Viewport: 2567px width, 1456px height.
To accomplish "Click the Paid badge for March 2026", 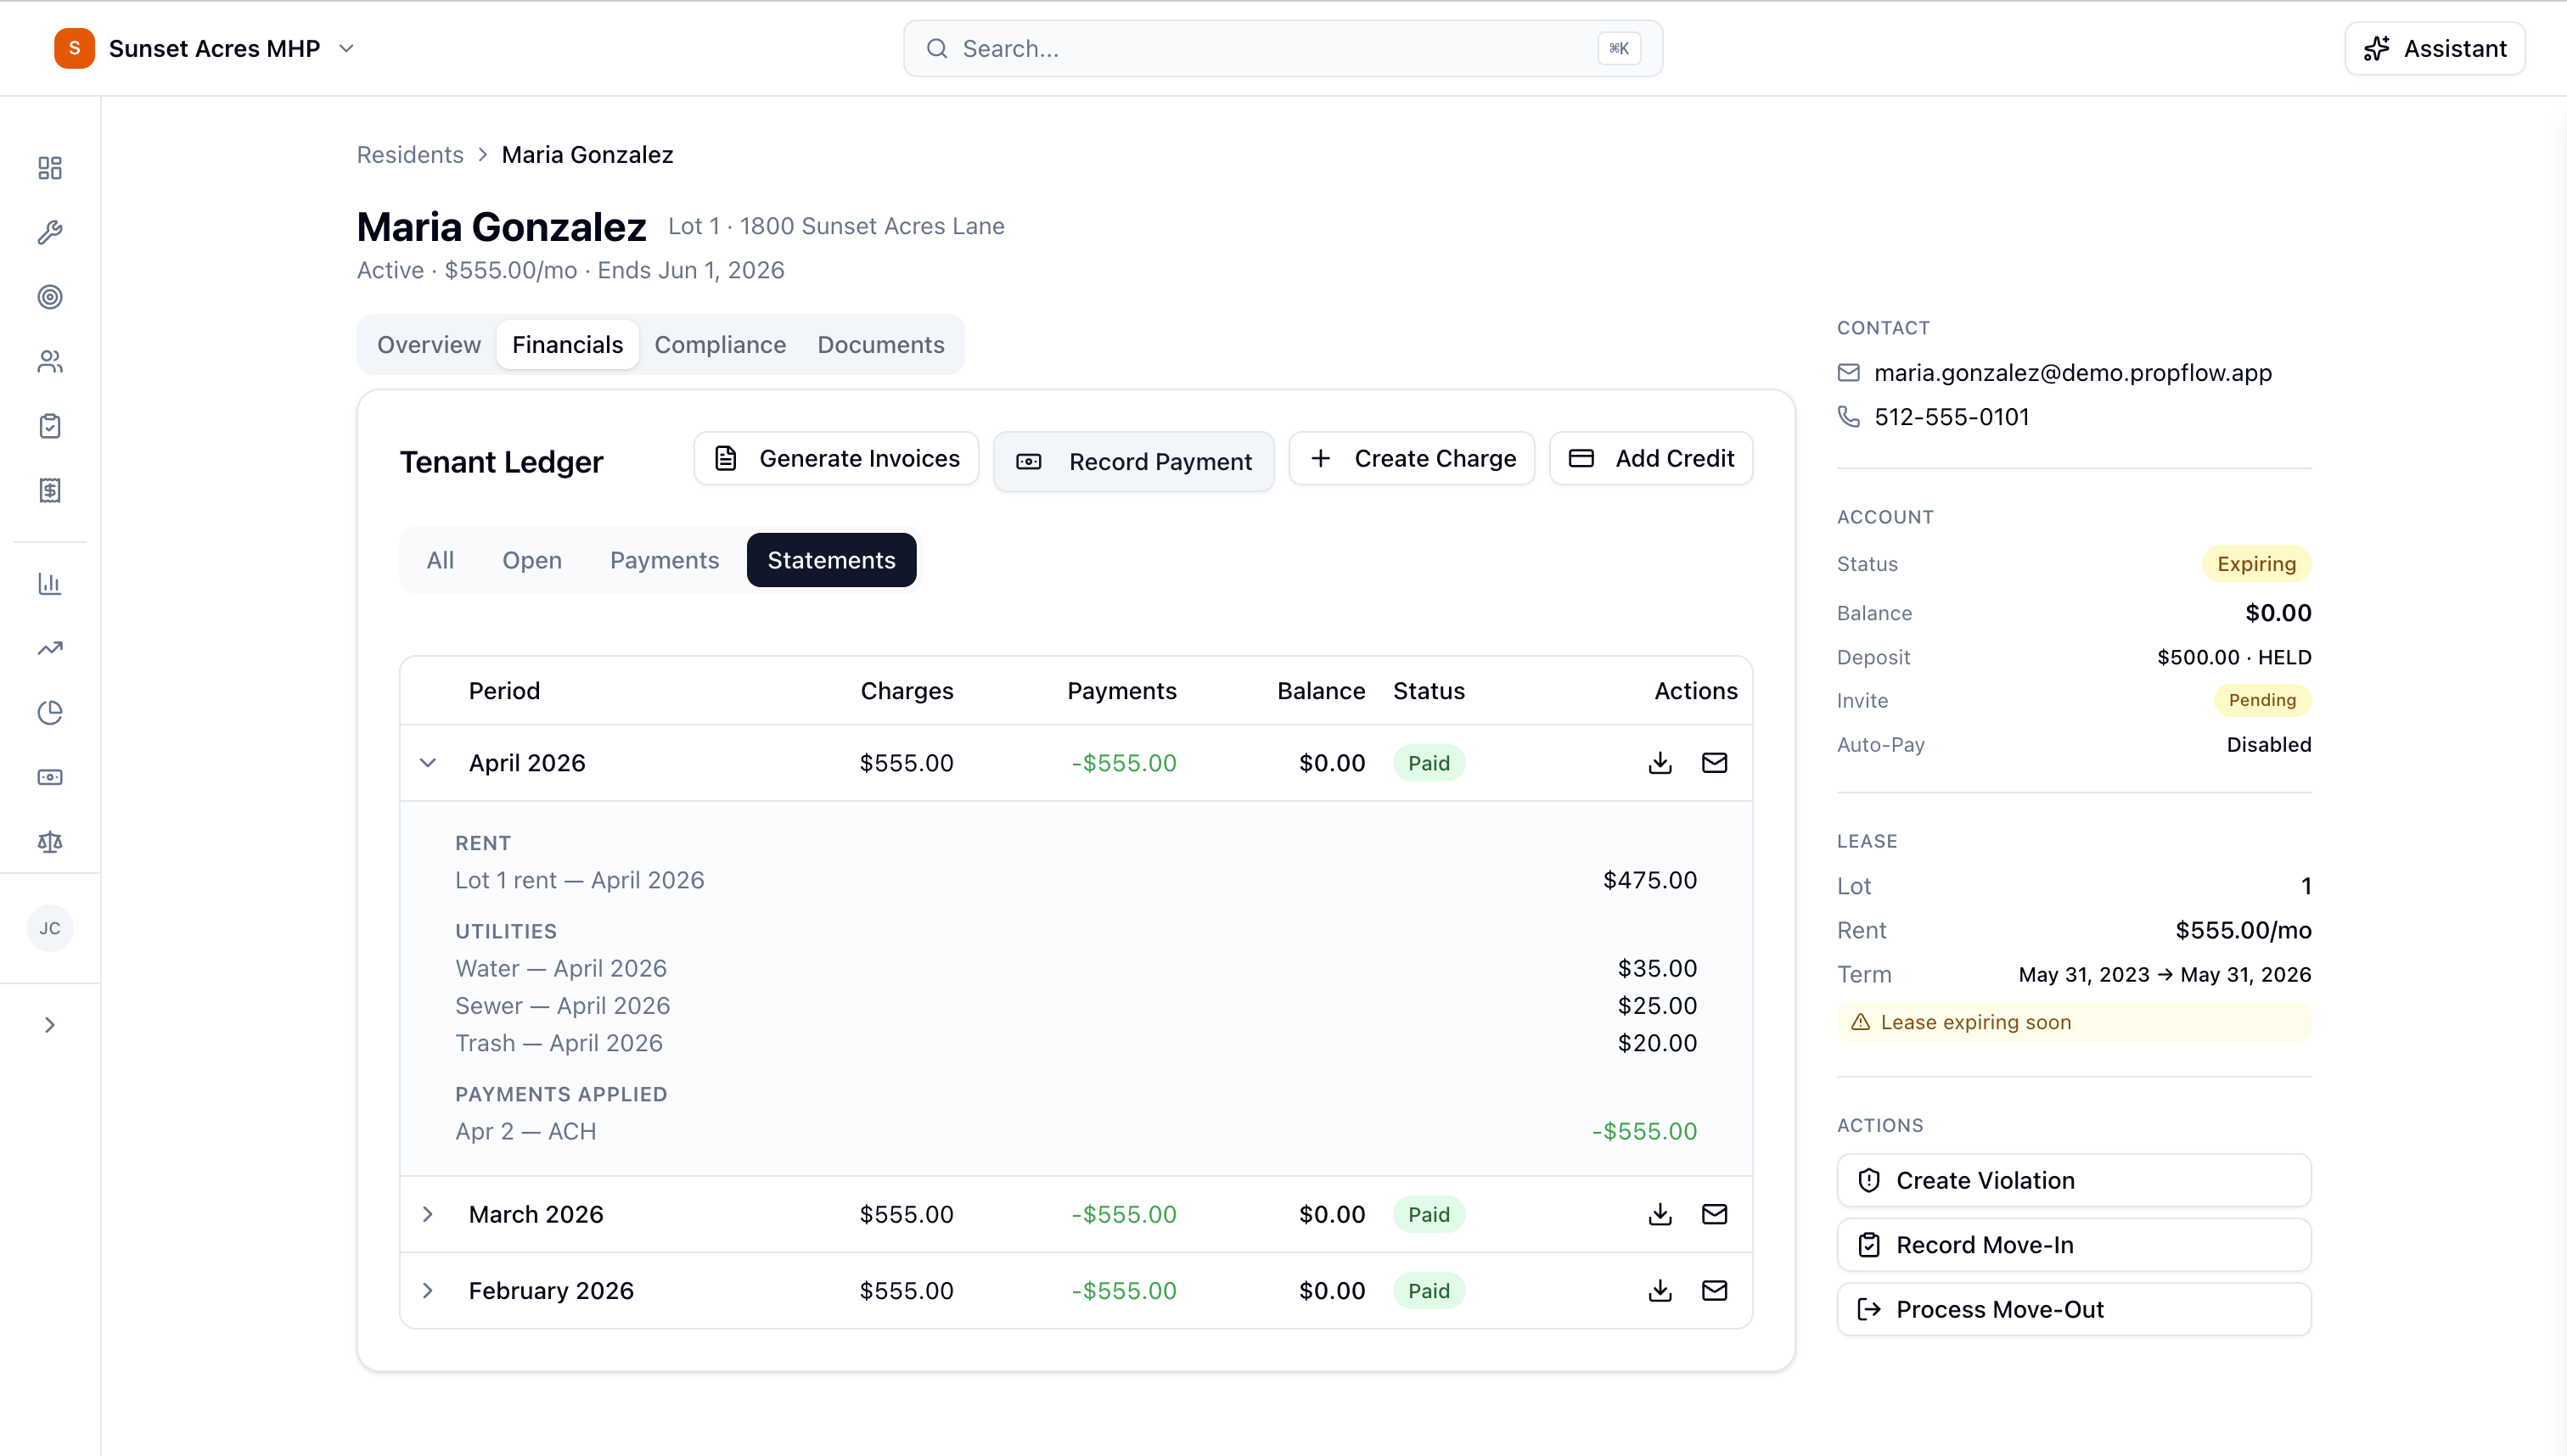I will point(1429,1214).
